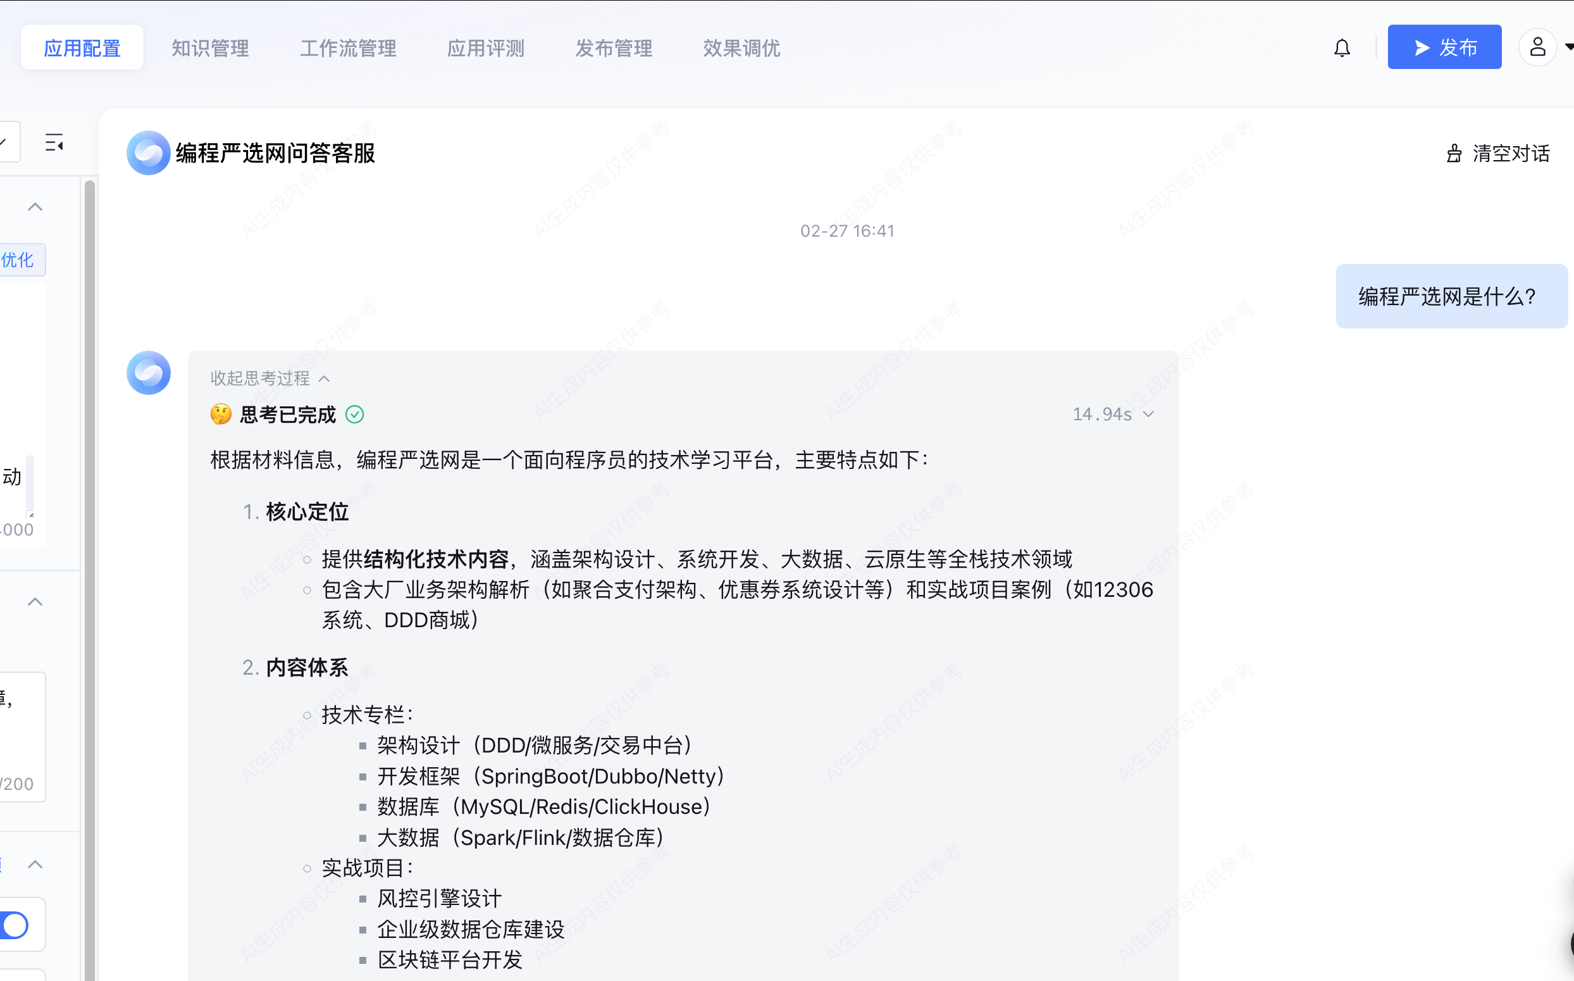This screenshot has width=1574, height=981.
Task: Click the notification bell icon
Action: [x=1342, y=47]
